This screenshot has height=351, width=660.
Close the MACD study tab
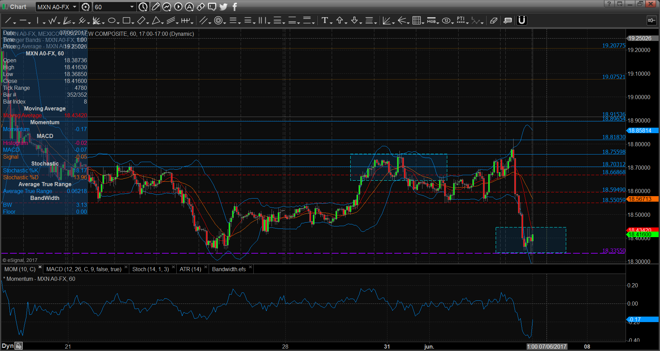126,267
